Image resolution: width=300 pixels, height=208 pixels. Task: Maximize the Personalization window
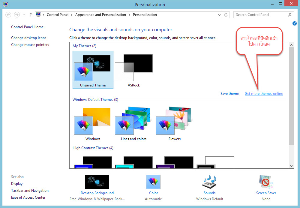280,4
